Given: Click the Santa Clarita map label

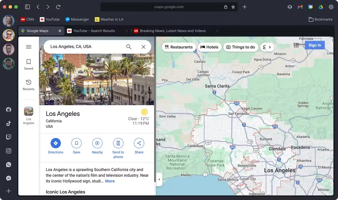Looking at the screenshot, I should coord(217,86).
